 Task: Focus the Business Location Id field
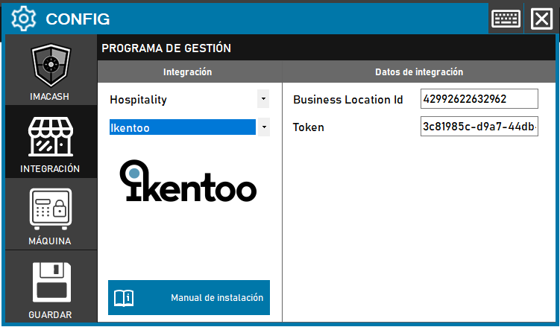point(479,99)
